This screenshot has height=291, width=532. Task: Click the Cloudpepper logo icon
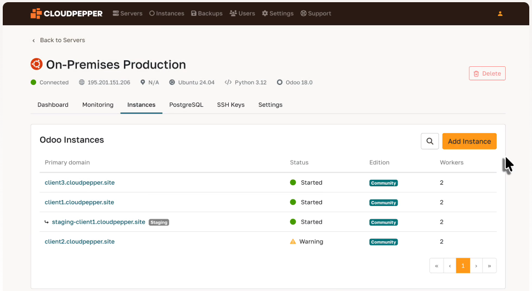[x=36, y=14]
